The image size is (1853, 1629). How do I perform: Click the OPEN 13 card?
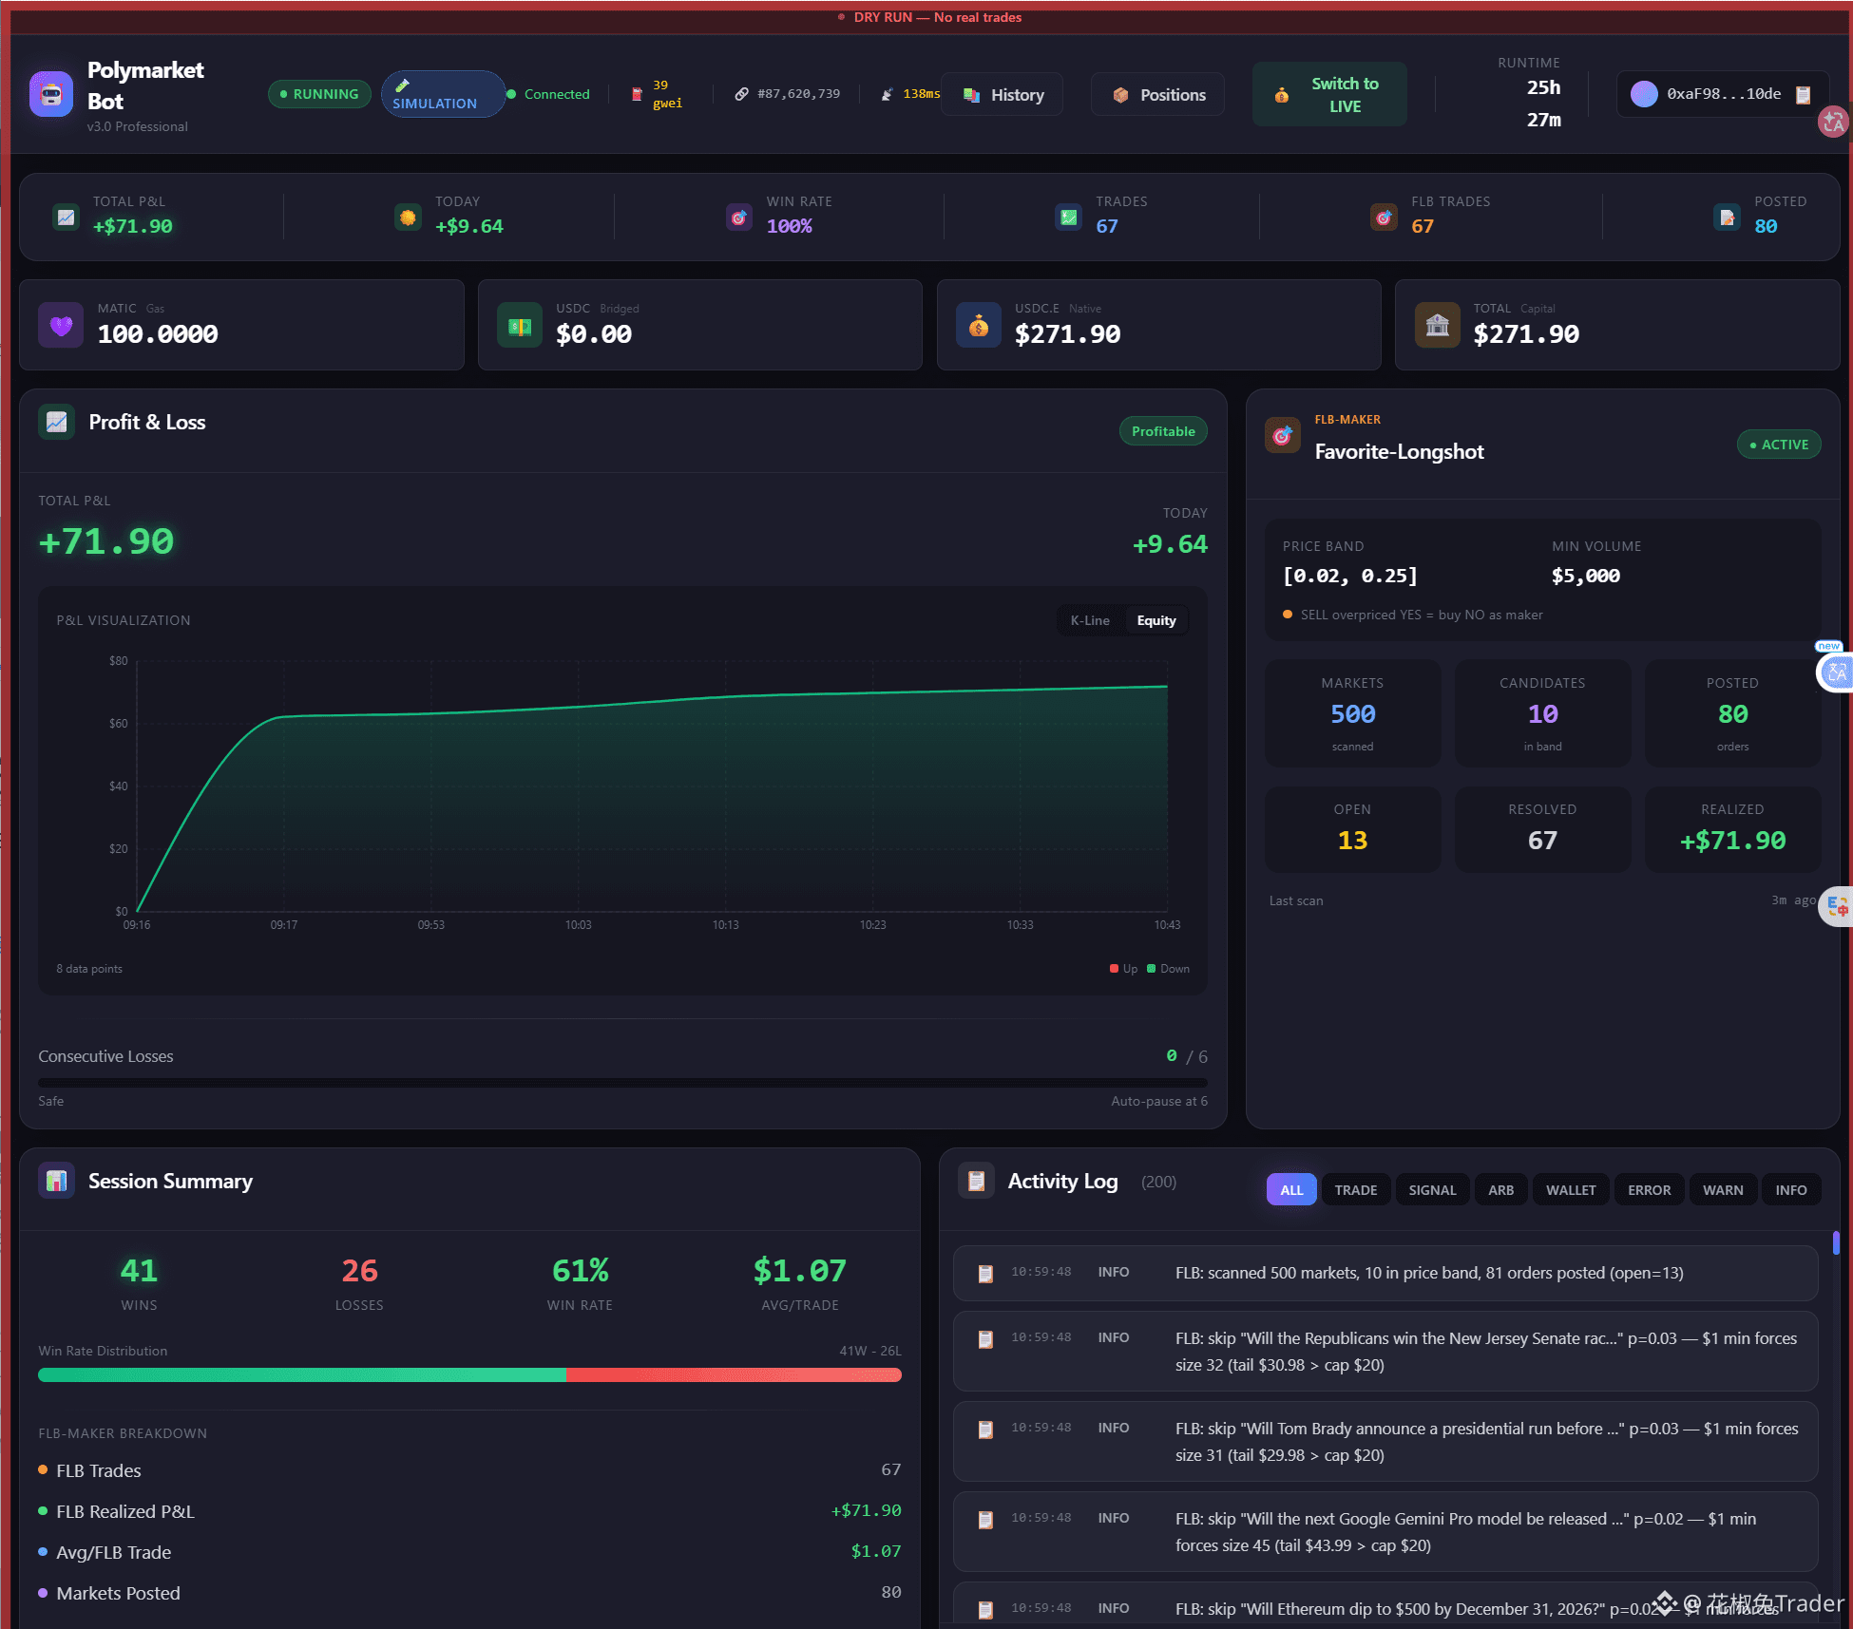pos(1352,829)
